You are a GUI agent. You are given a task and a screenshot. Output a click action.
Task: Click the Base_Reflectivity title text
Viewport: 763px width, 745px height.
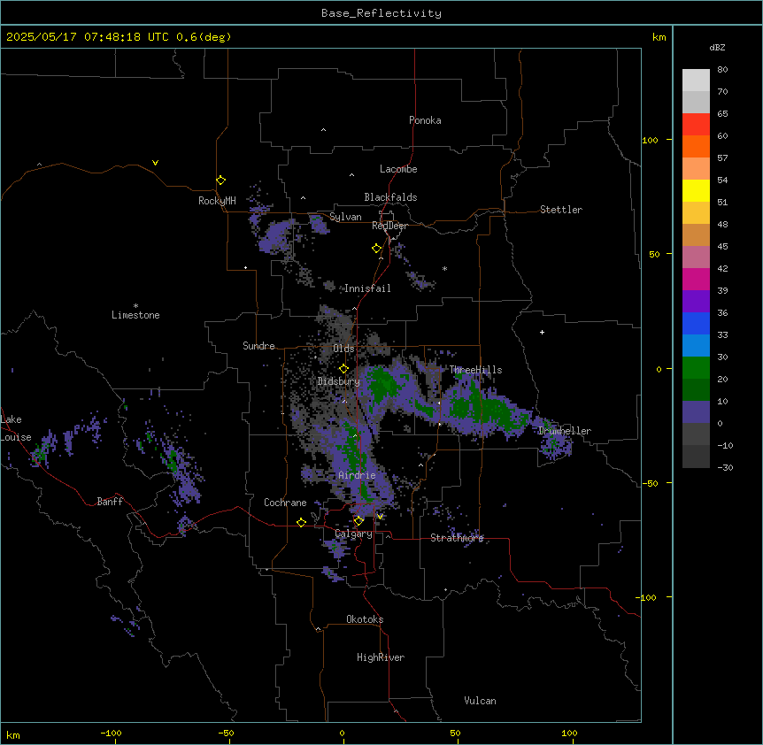[x=381, y=13]
